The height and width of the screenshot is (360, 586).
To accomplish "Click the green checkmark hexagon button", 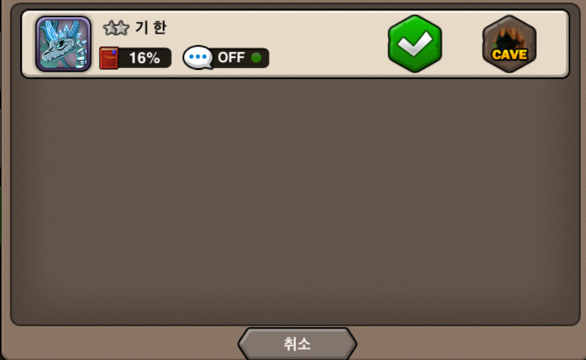I will click(415, 44).
